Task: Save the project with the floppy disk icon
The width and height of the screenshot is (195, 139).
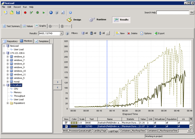Action: click(18, 12)
